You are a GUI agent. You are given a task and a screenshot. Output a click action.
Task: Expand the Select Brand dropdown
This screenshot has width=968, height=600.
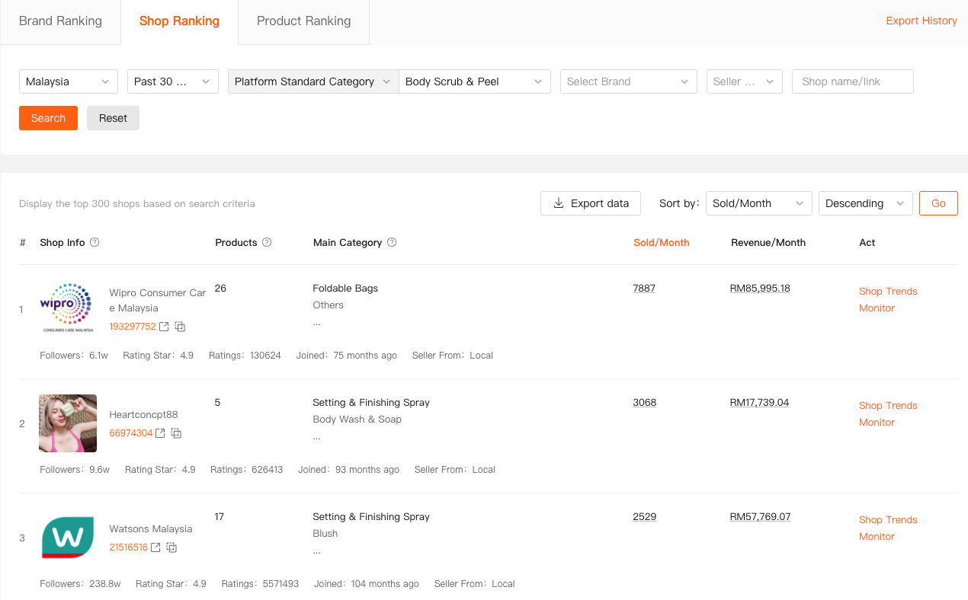pyautogui.click(x=628, y=81)
